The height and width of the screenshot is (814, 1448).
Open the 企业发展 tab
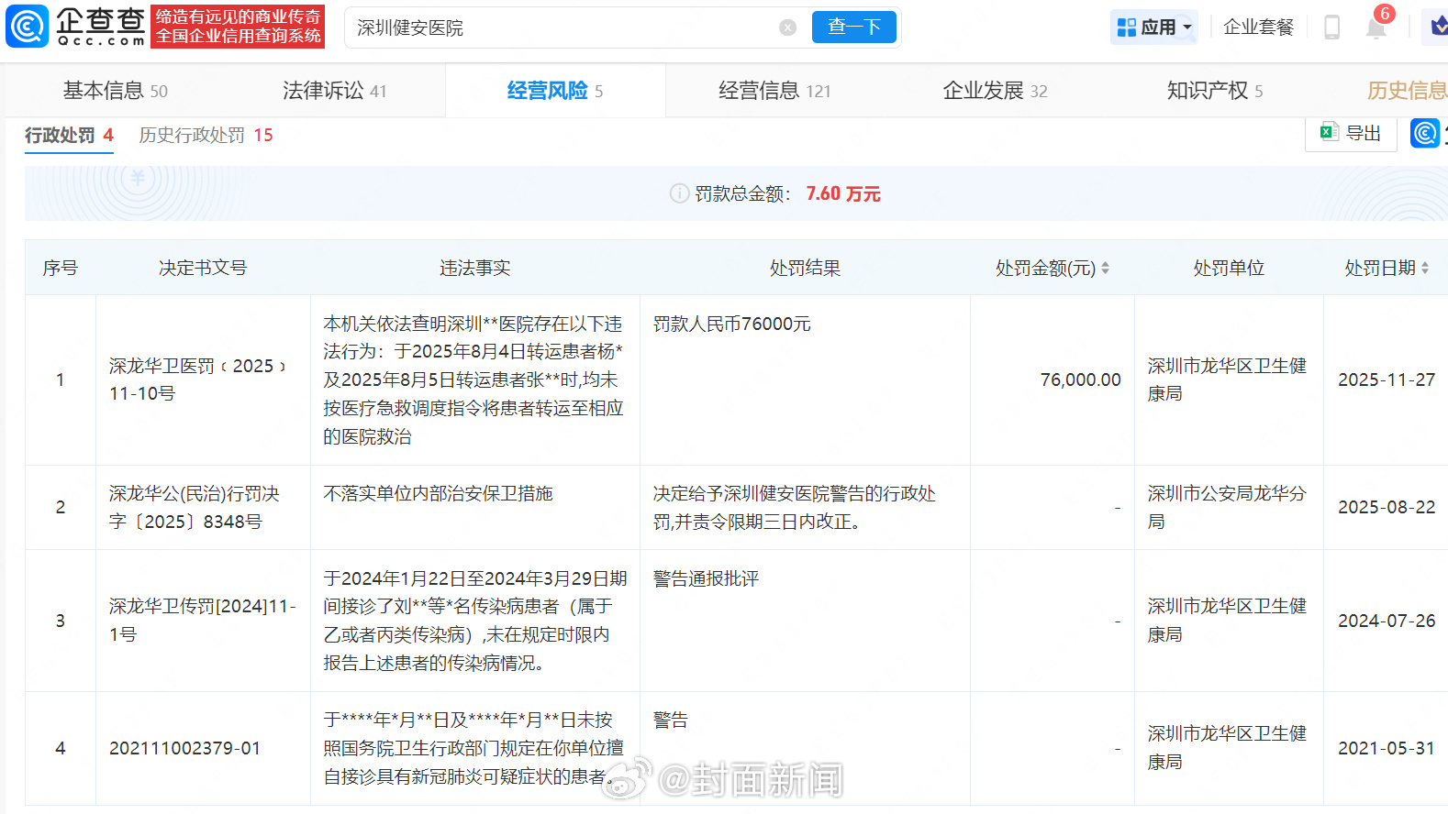995,91
